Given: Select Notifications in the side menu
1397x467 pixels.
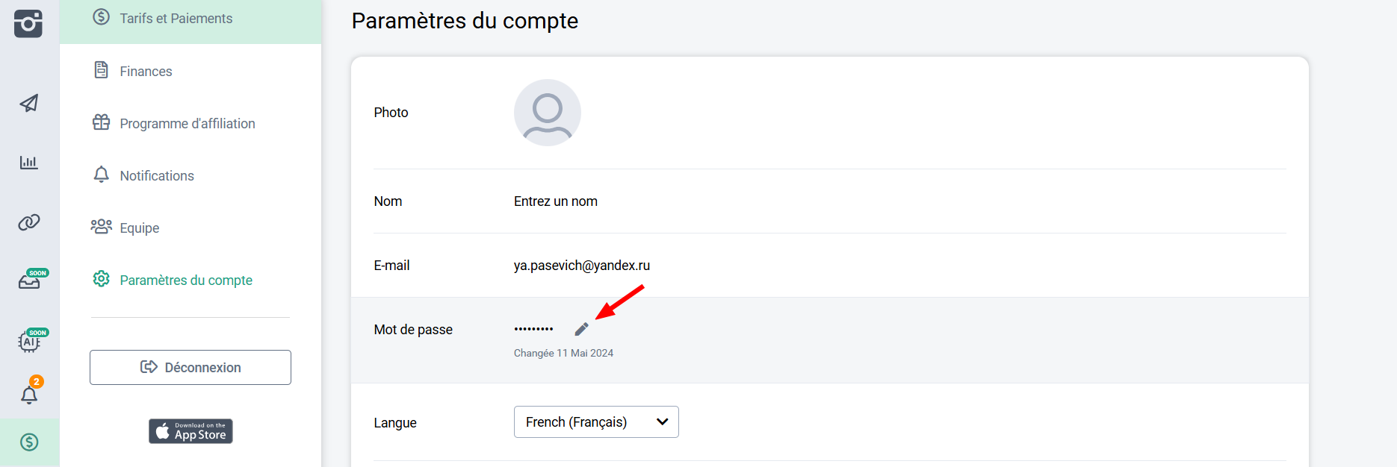Looking at the screenshot, I should (x=157, y=176).
